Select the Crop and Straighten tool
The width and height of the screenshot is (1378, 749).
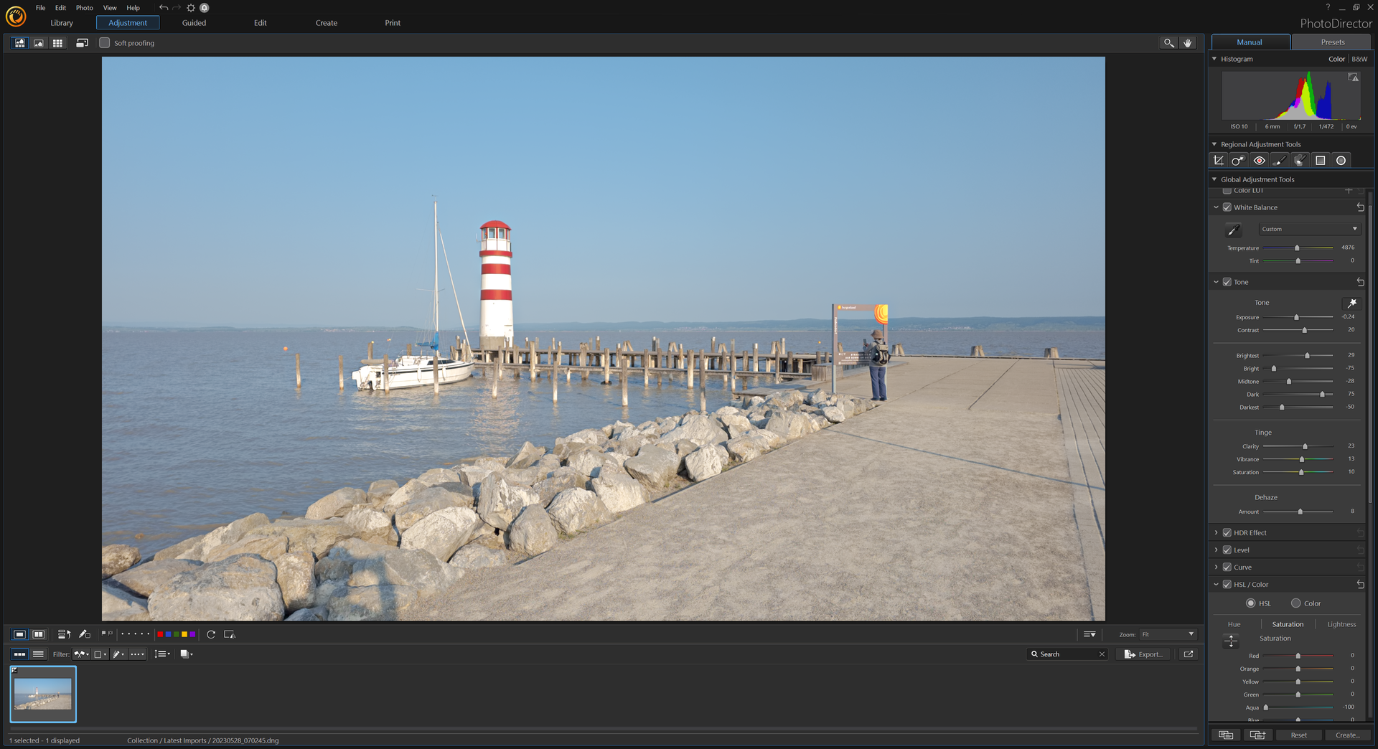click(1219, 161)
